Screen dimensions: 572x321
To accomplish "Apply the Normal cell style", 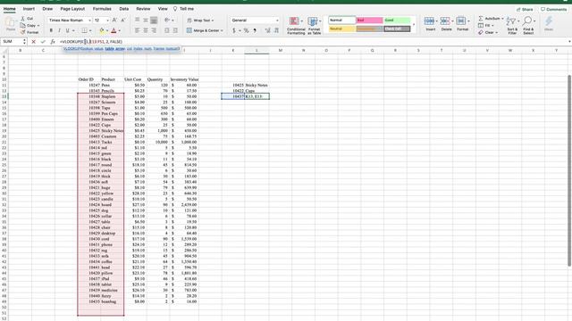I will click(341, 21).
